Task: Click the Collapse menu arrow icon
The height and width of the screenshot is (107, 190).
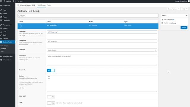Action: [x=1, y=60]
